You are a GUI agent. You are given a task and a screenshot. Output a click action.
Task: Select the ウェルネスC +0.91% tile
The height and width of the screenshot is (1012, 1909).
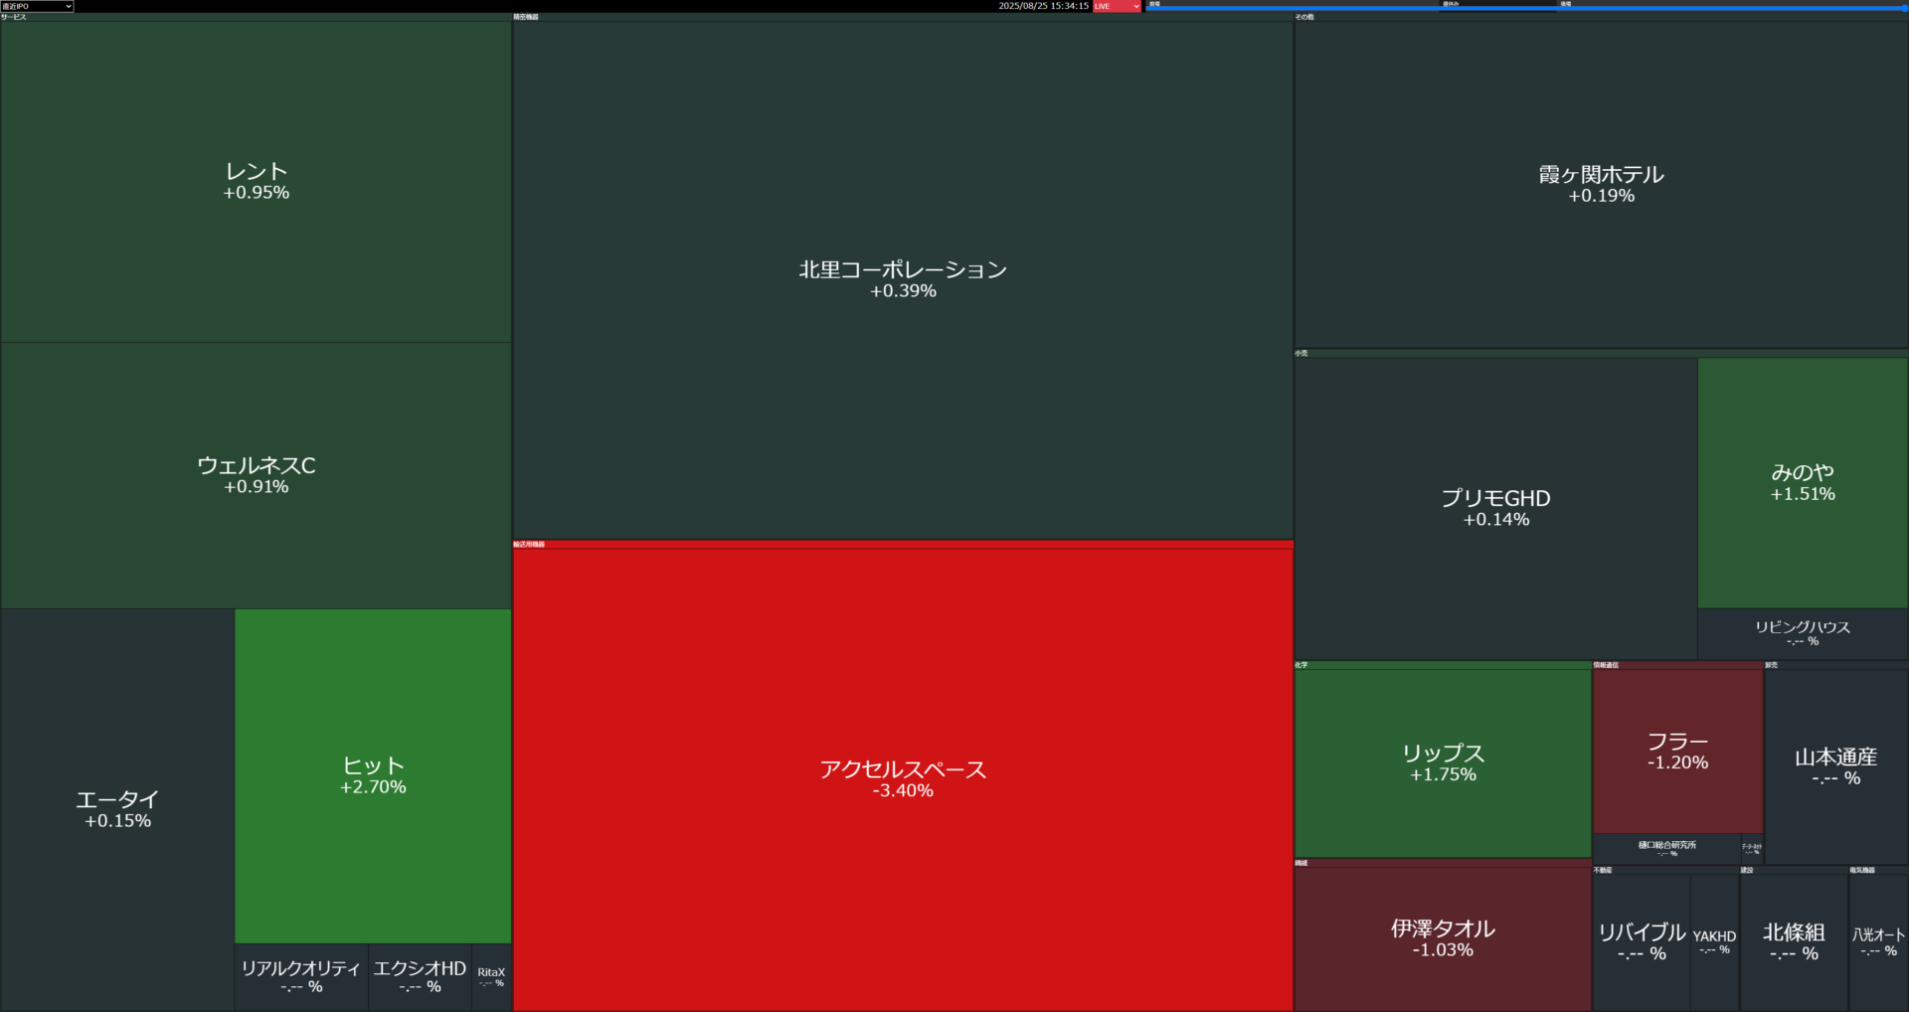click(x=256, y=475)
